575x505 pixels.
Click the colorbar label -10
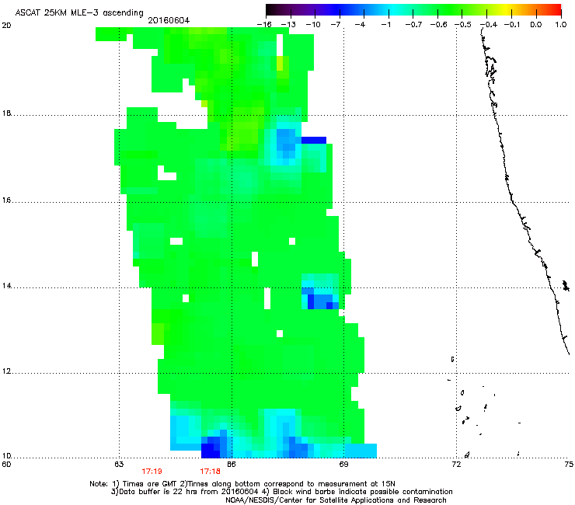pyautogui.click(x=313, y=25)
